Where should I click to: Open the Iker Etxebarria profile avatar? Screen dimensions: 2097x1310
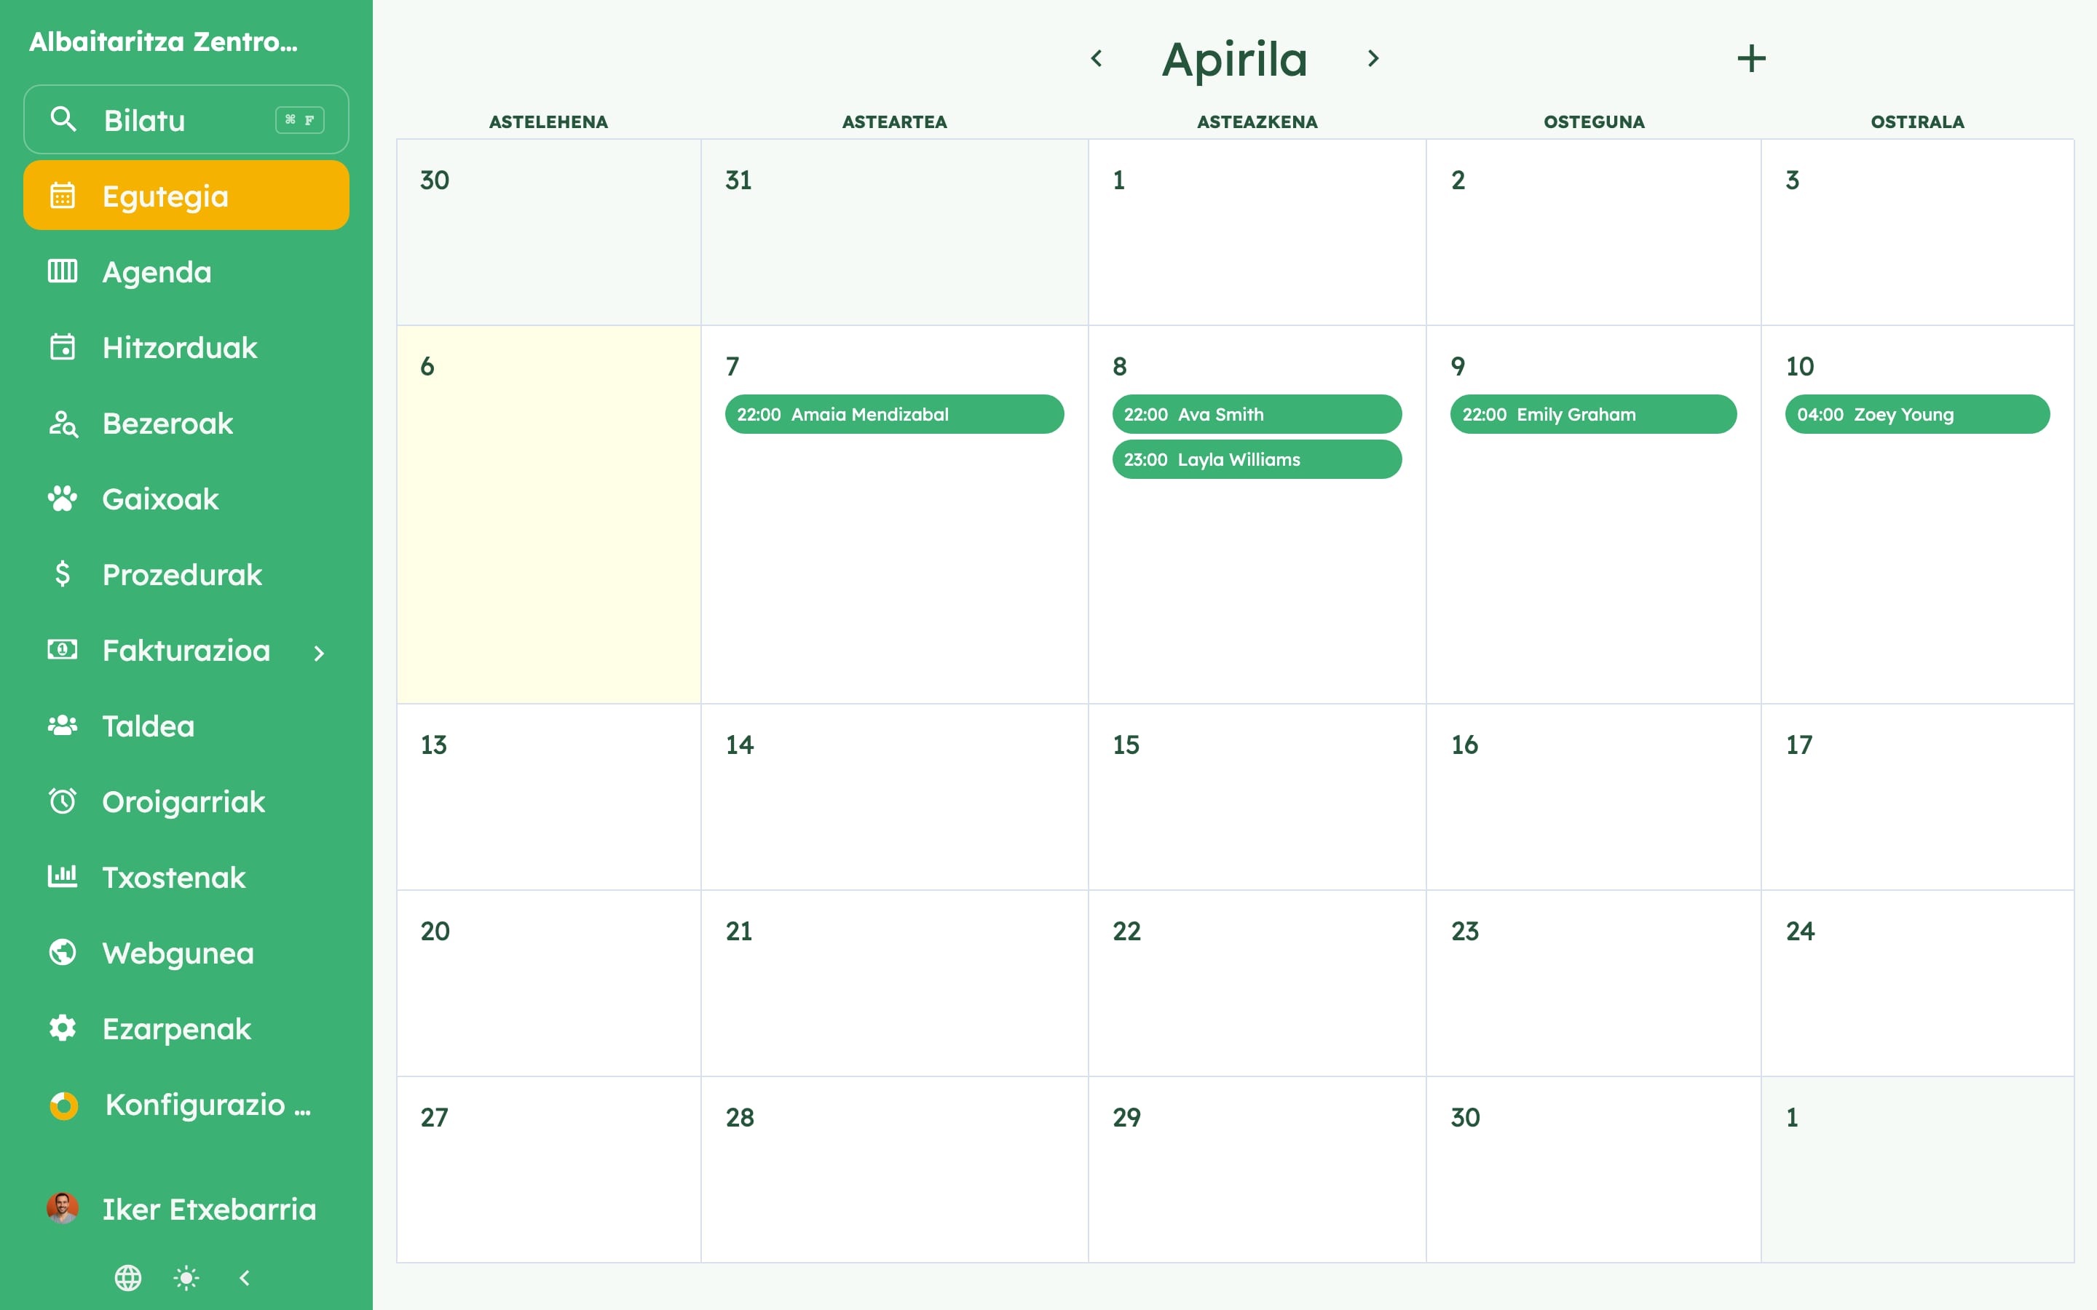click(63, 1208)
